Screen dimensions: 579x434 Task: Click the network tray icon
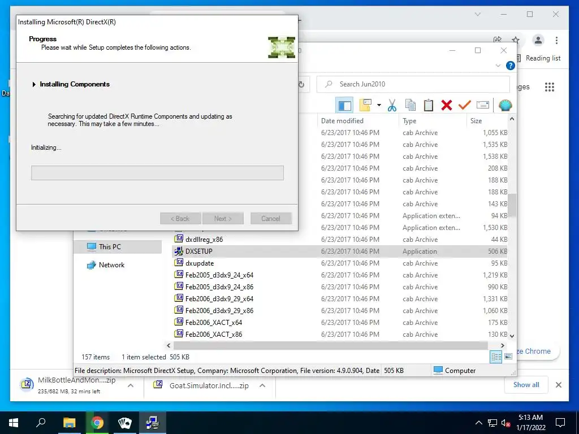click(x=492, y=423)
